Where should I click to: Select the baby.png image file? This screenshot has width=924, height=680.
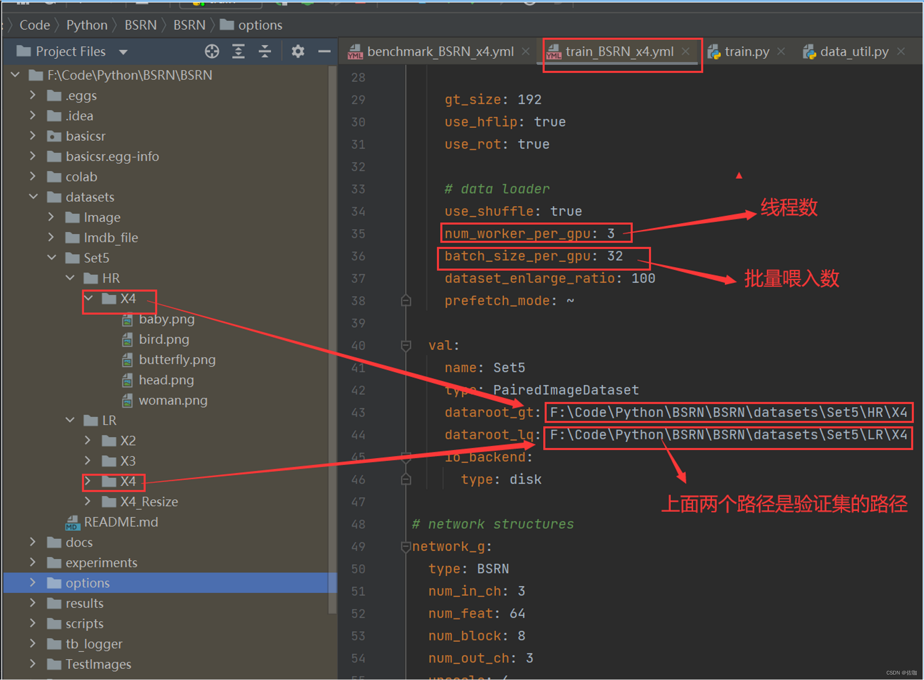166,319
